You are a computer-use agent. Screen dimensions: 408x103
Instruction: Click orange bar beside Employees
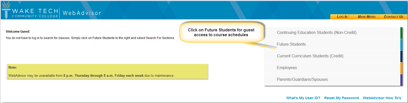click(401, 68)
